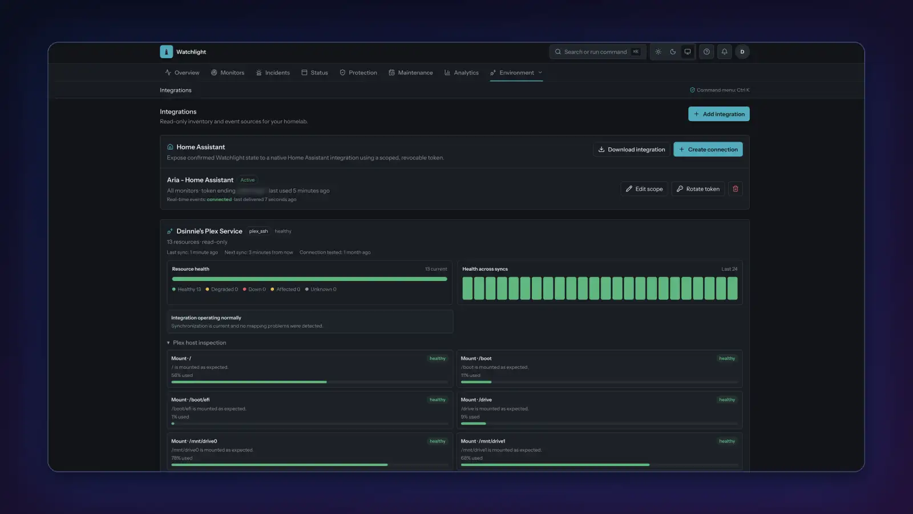913x514 pixels.
Task: Switch to light theme sun icon
Action: (x=658, y=51)
